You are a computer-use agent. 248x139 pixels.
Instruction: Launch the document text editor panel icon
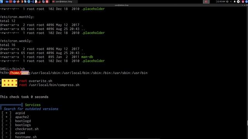coord(36,2)
